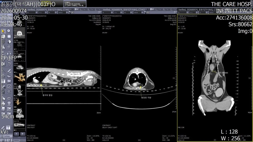The height and width of the screenshot is (142, 253).
Task: Click the fast-forward series button
Action: coord(23,134)
